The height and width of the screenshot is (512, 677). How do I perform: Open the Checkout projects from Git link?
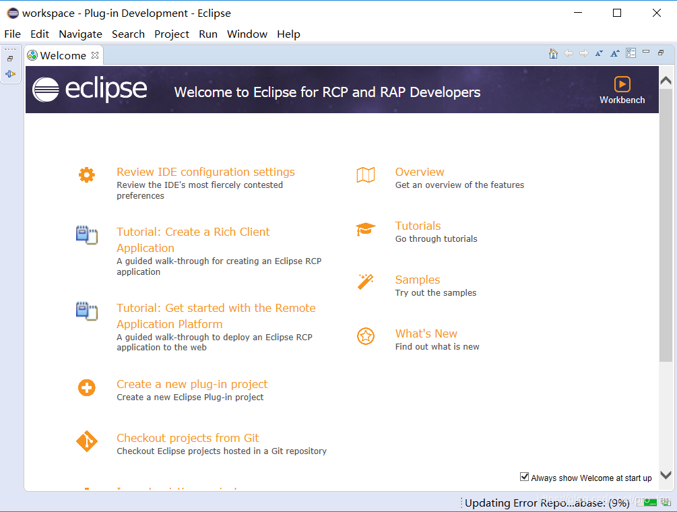[x=187, y=437]
